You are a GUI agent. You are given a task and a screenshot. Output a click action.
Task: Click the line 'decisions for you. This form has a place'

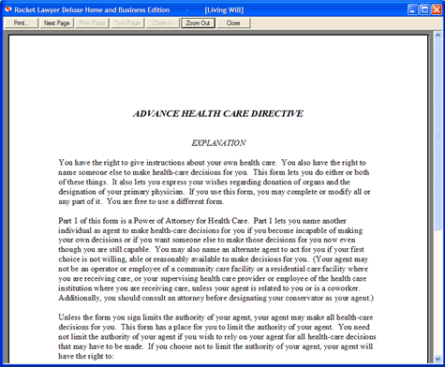(214, 327)
